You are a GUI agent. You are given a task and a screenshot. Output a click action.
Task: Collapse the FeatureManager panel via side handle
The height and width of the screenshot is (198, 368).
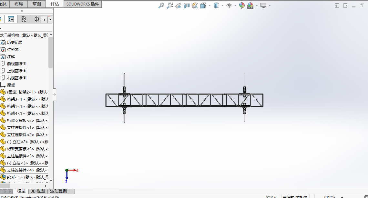coord(55,94)
